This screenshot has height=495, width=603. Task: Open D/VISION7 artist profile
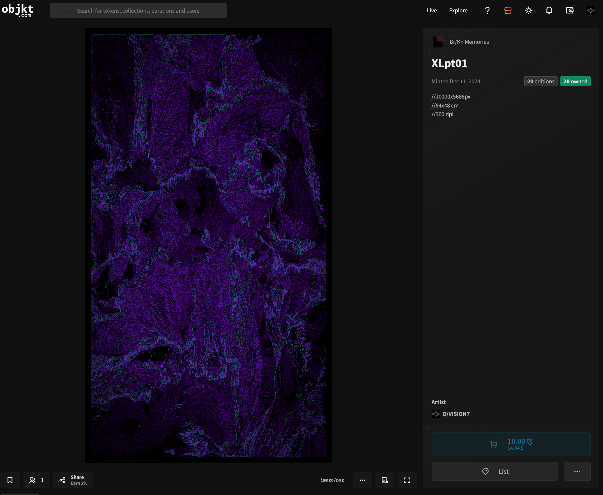(456, 414)
